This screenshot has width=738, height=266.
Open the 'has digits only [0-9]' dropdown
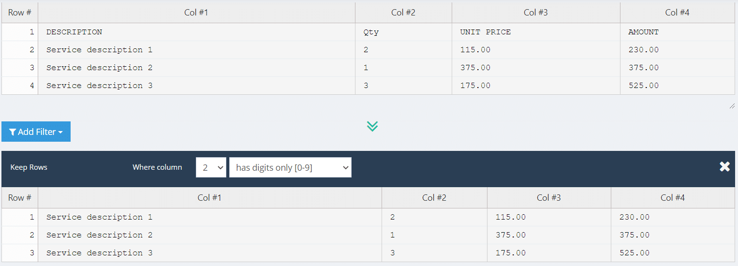coord(290,167)
